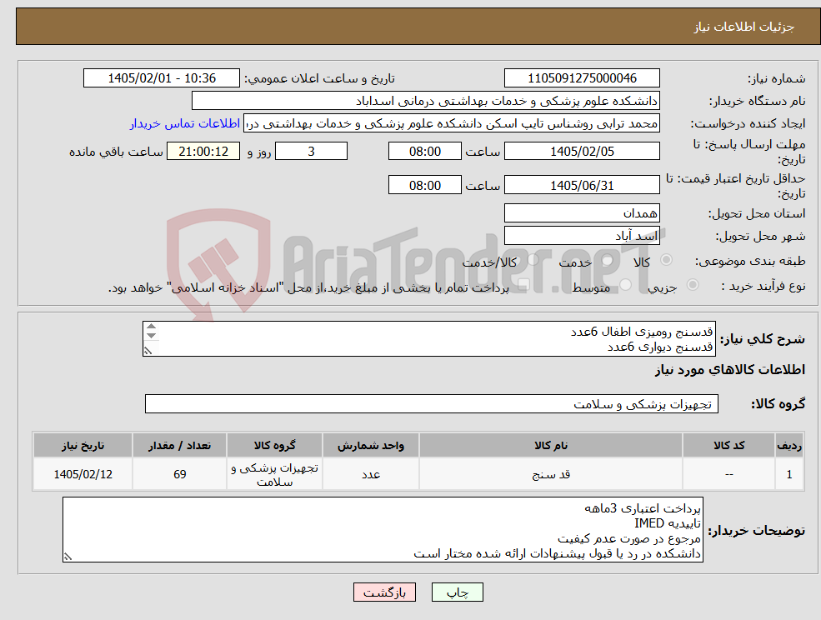Click the delivery province field همدان
This screenshot has height=620, width=821.
pyautogui.click(x=582, y=213)
